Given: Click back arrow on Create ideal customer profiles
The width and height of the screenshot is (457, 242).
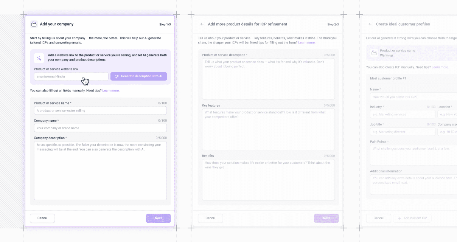Looking at the screenshot, I should [370, 24].
